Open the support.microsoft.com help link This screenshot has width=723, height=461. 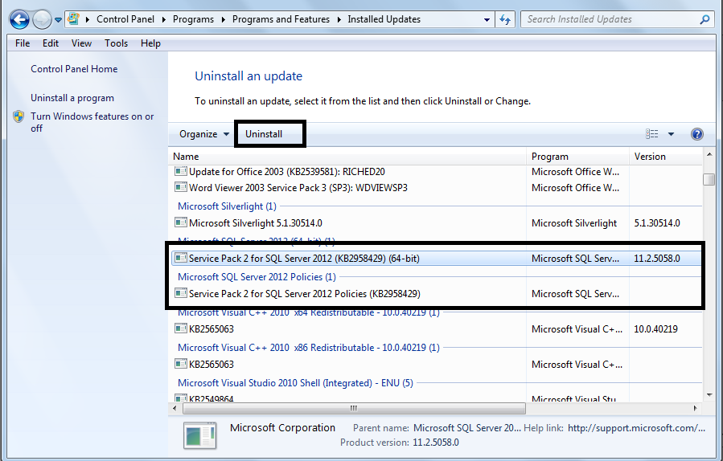[636, 428]
